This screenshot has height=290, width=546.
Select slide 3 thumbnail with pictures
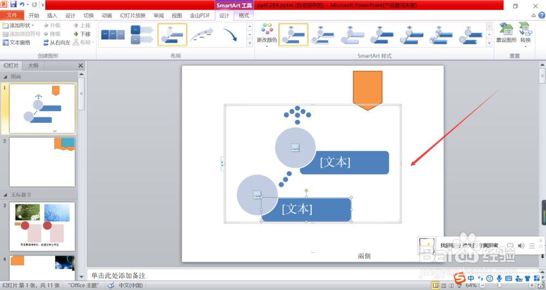pyautogui.click(x=42, y=226)
